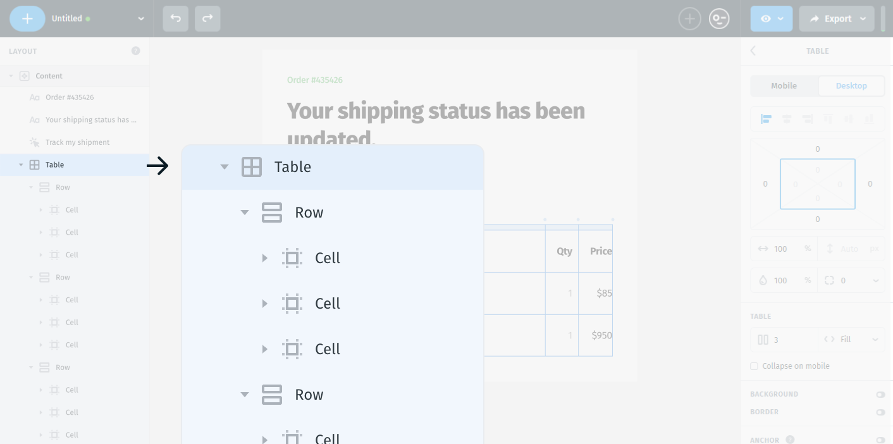Switch to the Mobile tab
The height and width of the screenshot is (444, 893).
click(x=784, y=86)
